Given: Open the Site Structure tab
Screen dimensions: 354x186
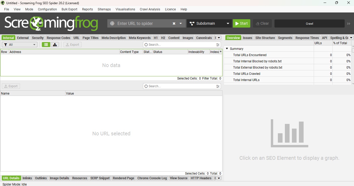Looking at the screenshot, I should click(265, 38).
